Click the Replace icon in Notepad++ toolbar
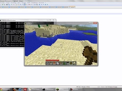Image resolution: width=122 pixels, height=91 pixels. tap(9, 5)
